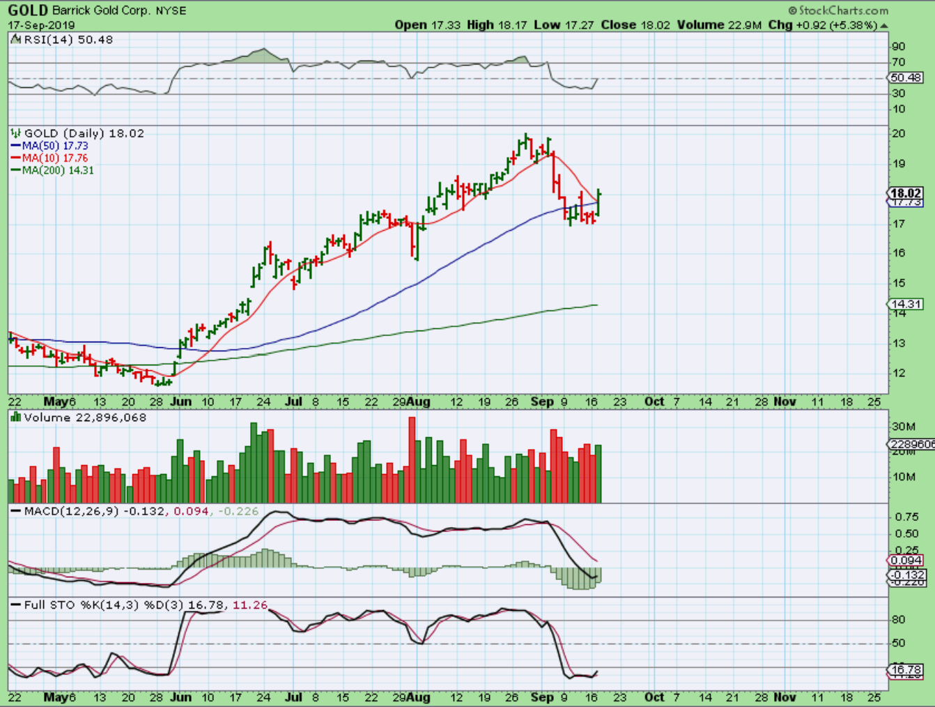935x707 pixels.
Task: Click the 80 level on the stochastic axis
Action: click(899, 619)
